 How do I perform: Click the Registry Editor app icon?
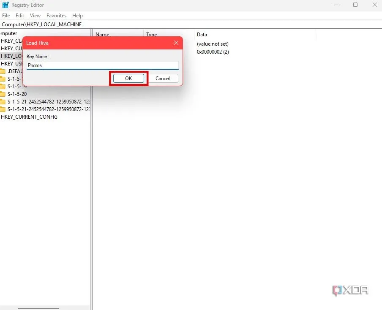coord(5,5)
